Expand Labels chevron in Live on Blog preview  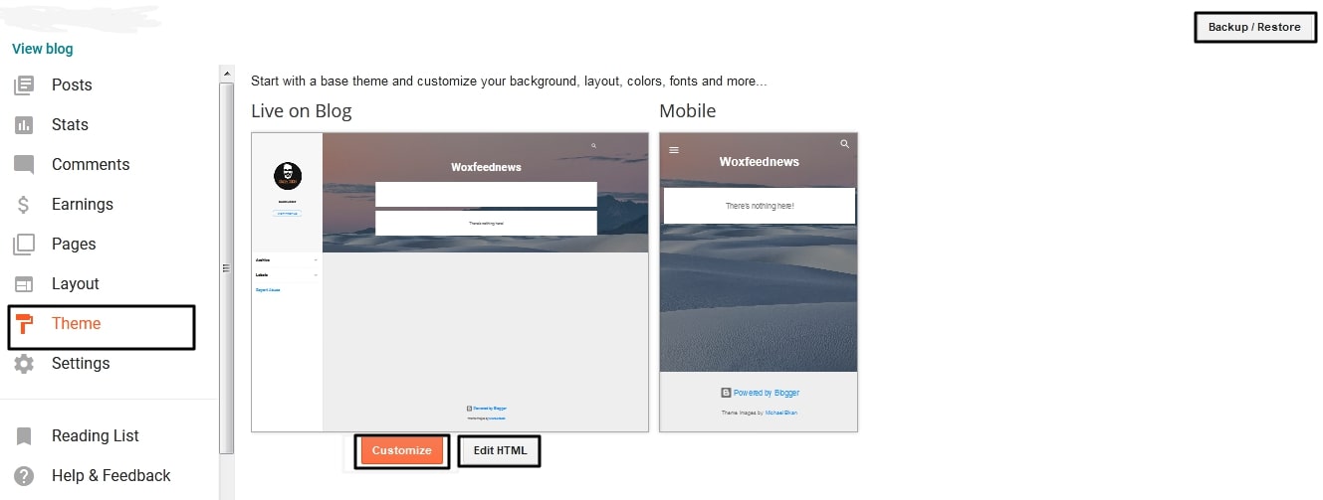(316, 274)
